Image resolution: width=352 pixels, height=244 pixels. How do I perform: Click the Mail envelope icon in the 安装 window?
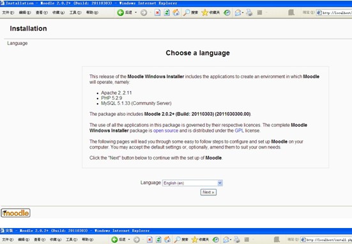[226, 240]
